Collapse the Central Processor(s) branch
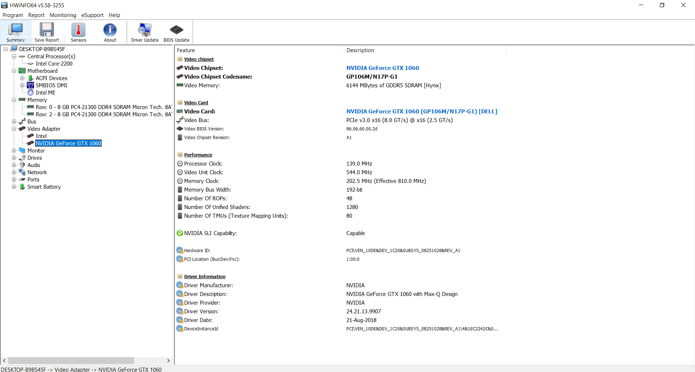This screenshot has width=695, height=372. pos(14,56)
